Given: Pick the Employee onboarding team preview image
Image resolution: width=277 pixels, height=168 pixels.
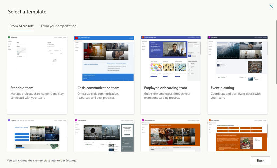Looking at the screenshot, I should pos(171,58).
